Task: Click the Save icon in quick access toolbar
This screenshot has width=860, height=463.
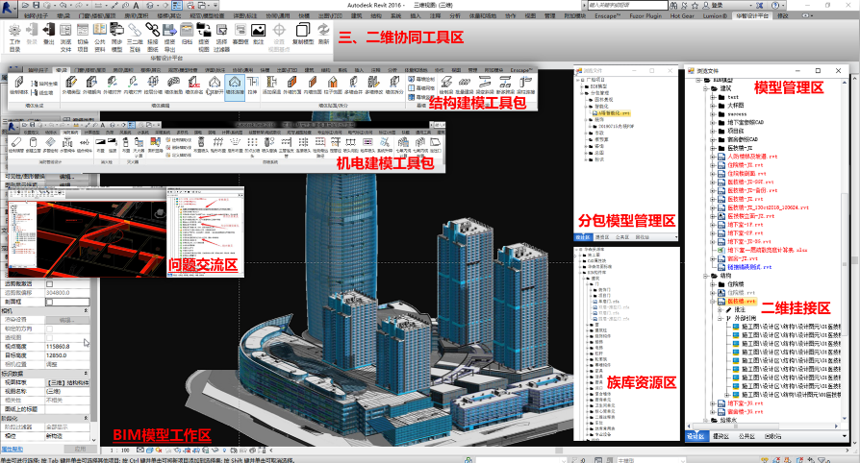Action: (x=37, y=6)
